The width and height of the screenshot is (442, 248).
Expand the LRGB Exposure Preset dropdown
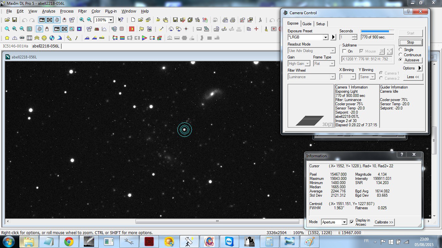pyautogui.click(x=326, y=37)
